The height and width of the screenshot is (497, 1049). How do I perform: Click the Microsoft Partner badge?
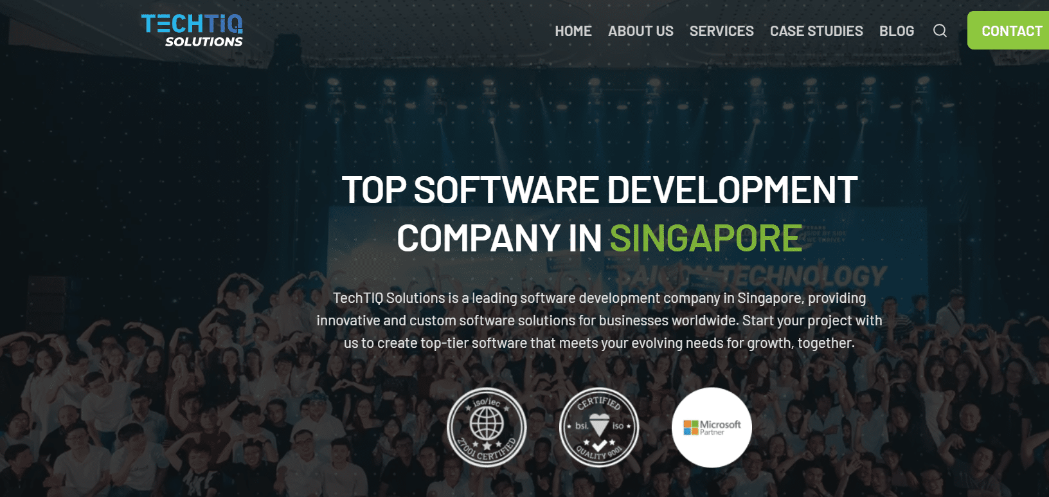coord(712,428)
